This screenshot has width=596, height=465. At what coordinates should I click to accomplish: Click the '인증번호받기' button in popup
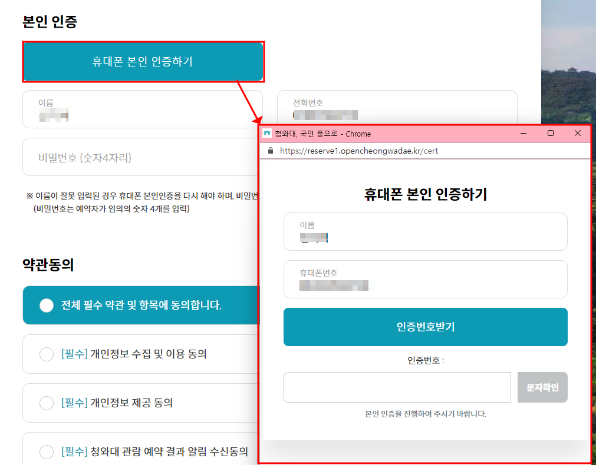coord(425,327)
